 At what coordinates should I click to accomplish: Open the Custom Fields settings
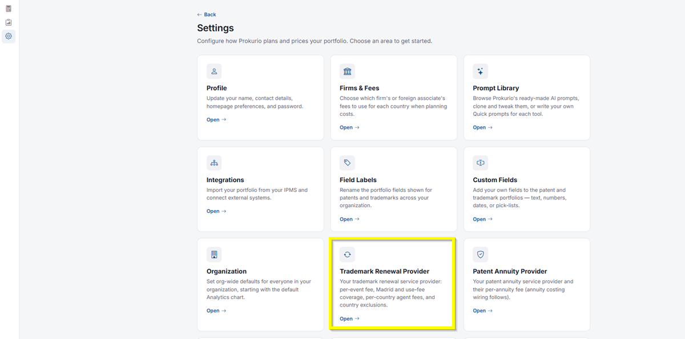pos(482,219)
